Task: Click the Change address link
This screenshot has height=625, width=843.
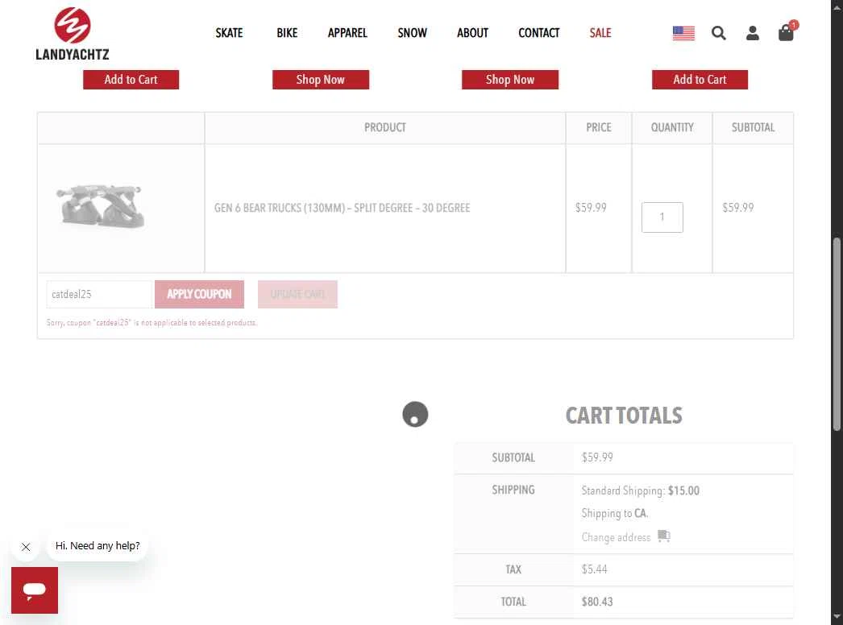Action: (x=616, y=537)
